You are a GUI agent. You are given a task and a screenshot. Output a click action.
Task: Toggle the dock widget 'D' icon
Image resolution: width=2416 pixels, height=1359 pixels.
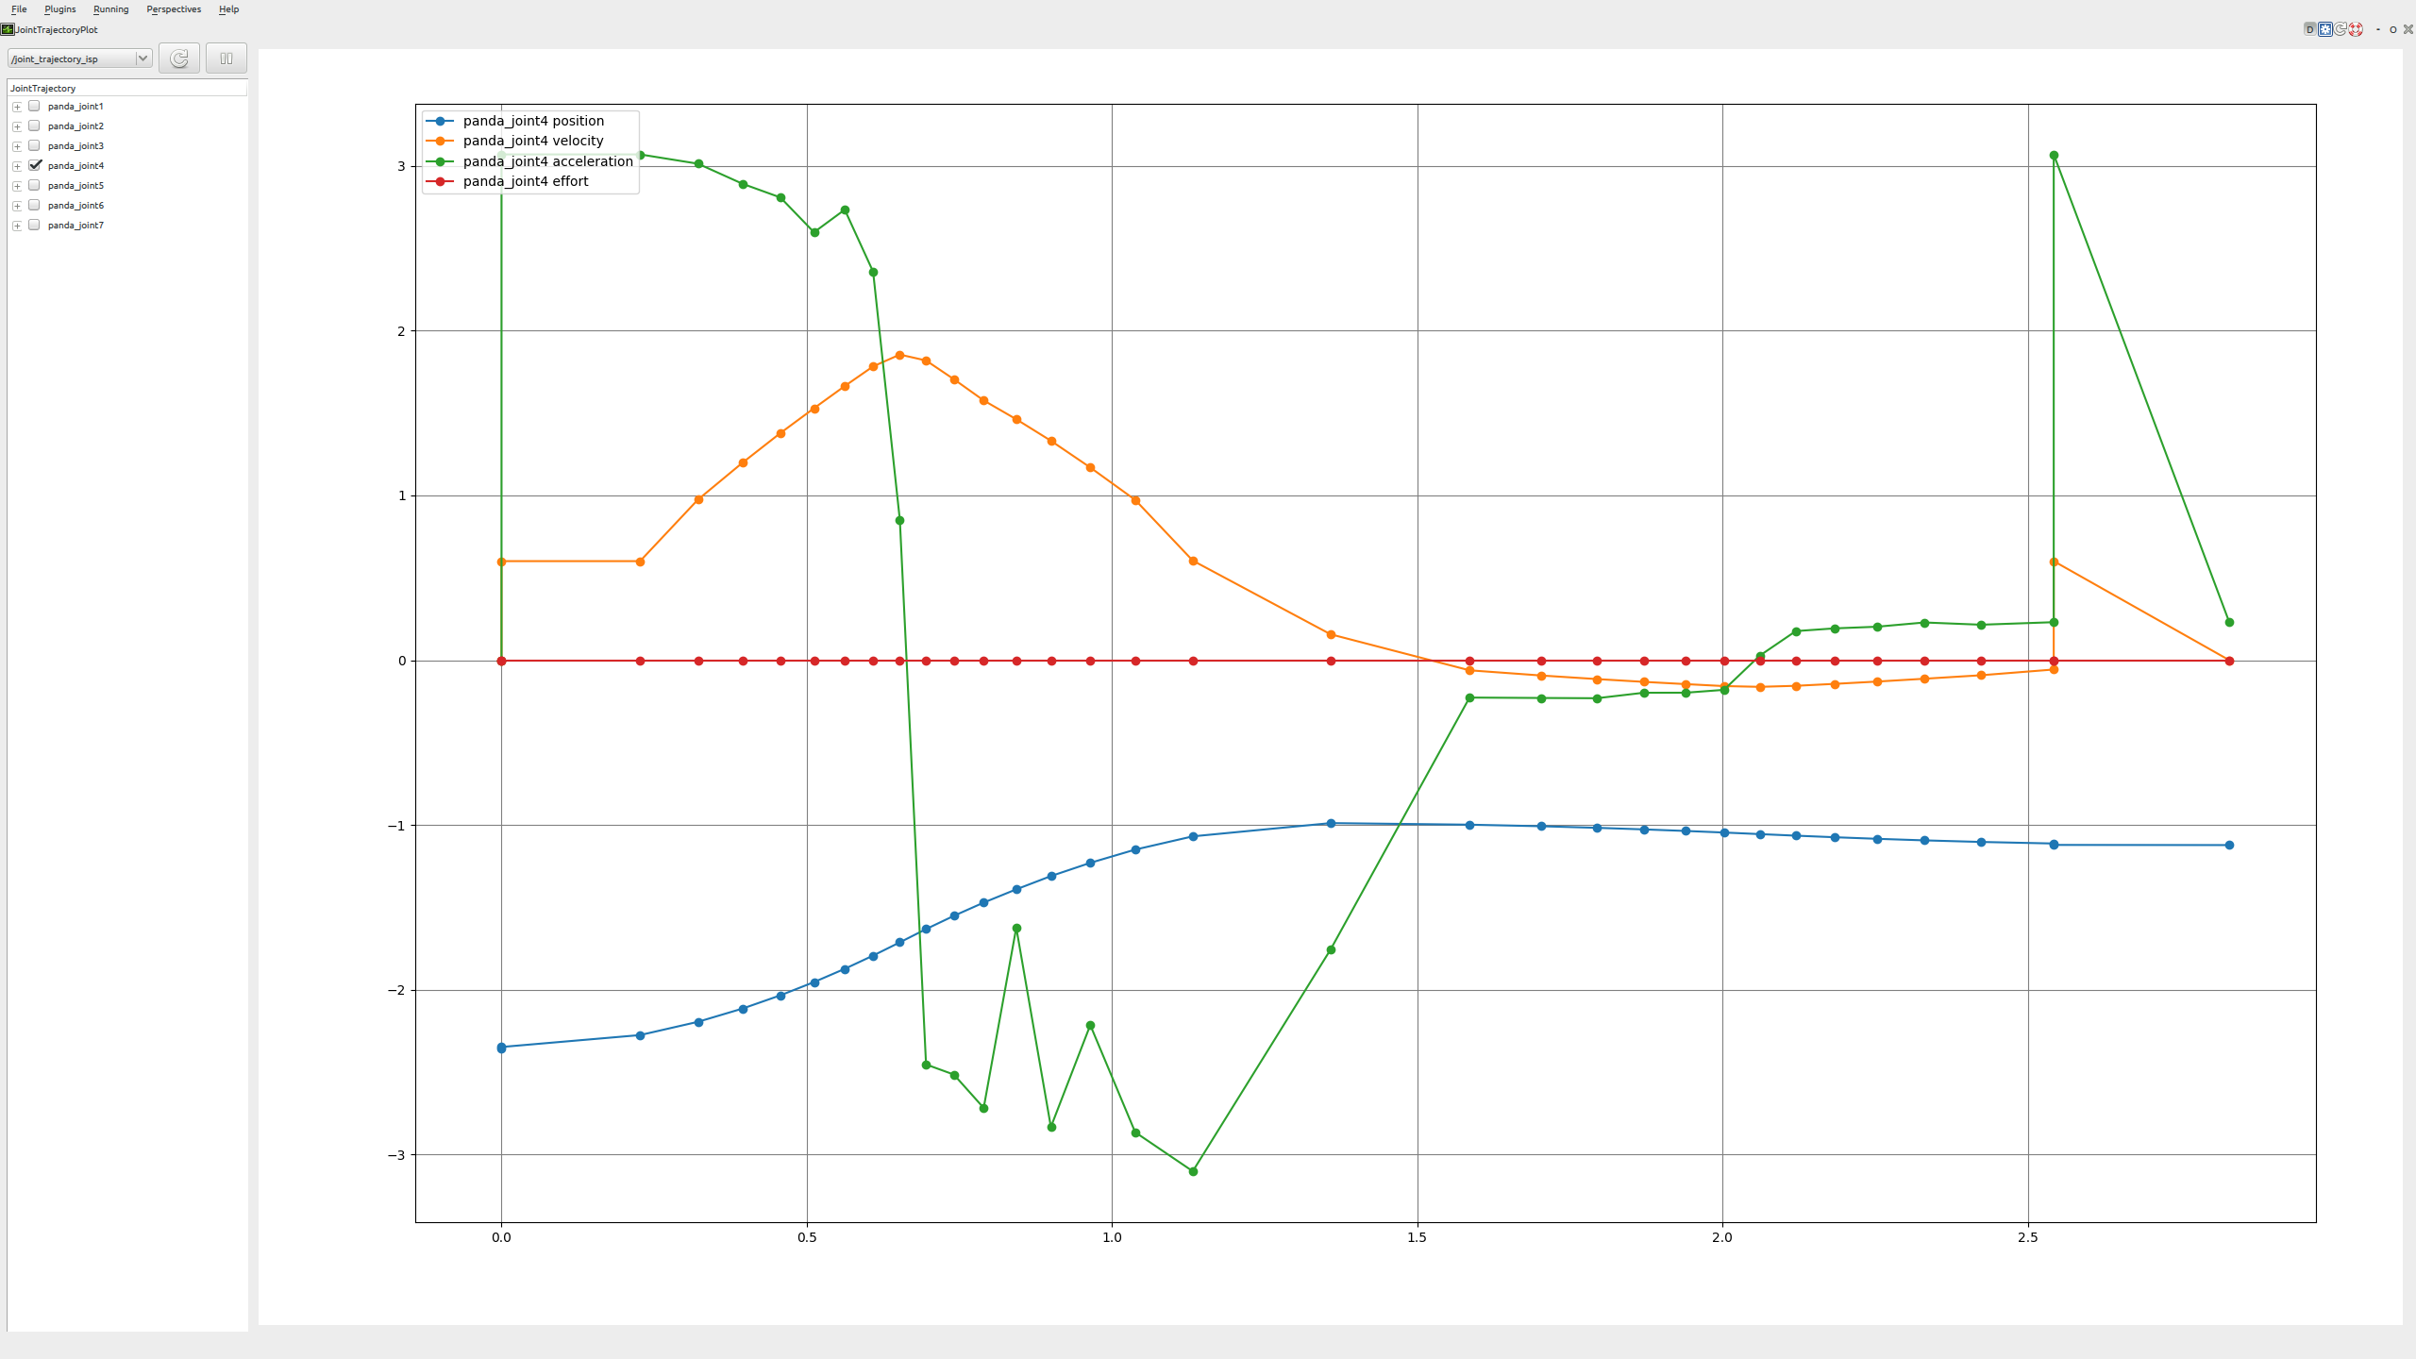click(2309, 29)
